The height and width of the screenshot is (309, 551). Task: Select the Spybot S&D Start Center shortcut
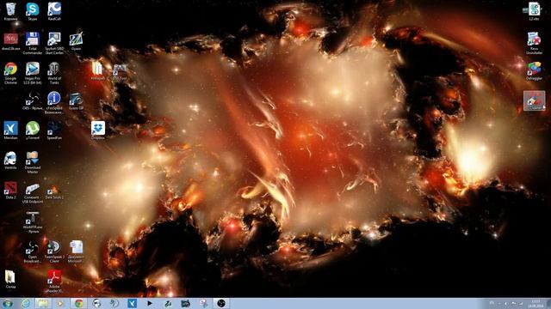(x=54, y=43)
